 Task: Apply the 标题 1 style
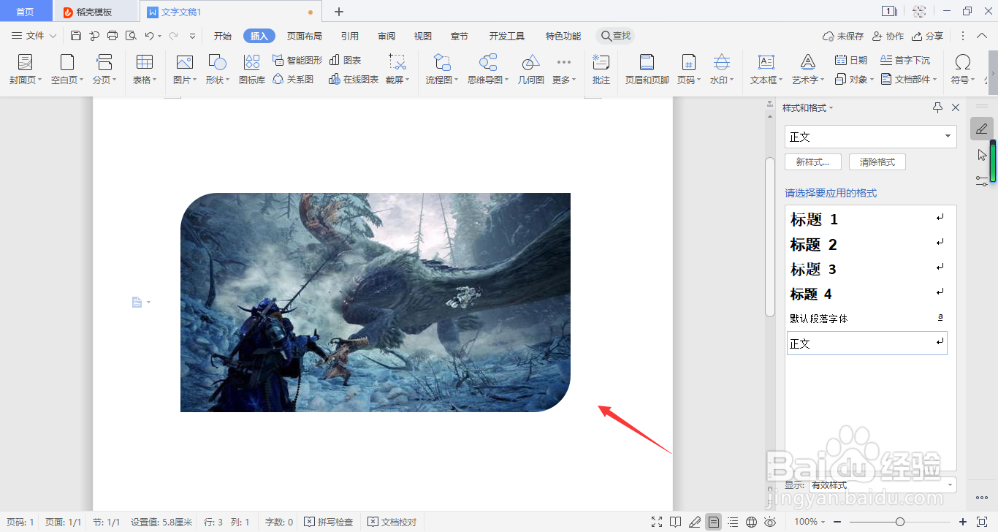coord(868,219)
